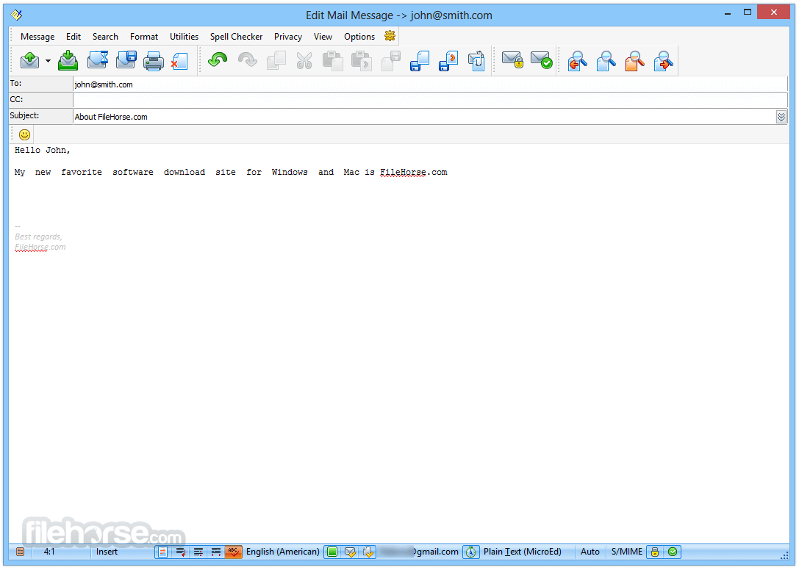
Task: Click the Send later hourglass envelope icon
Action: pos(97,60)
